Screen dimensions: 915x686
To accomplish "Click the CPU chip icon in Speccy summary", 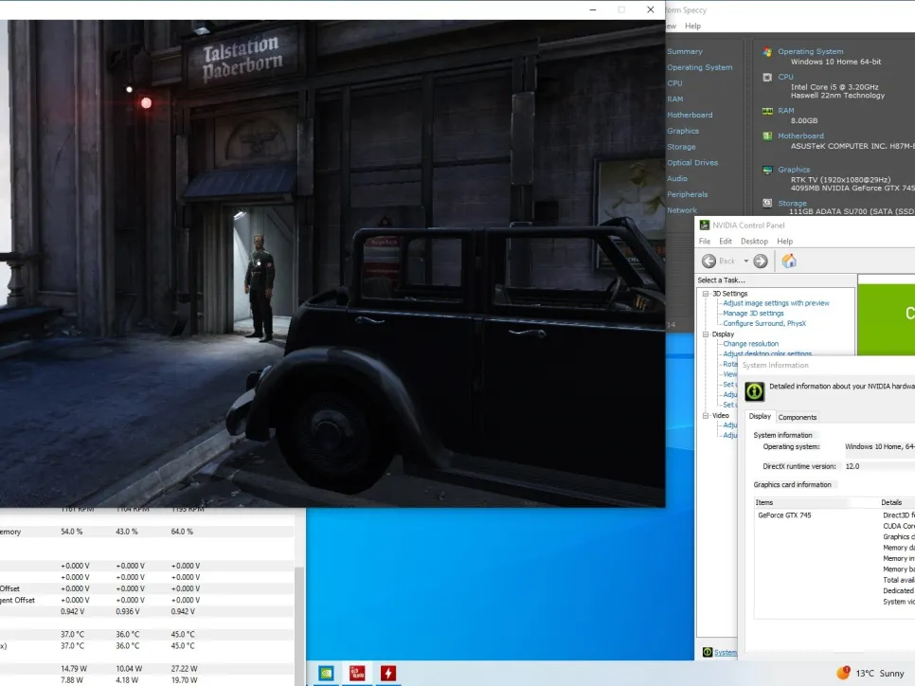I will [767, 77].
